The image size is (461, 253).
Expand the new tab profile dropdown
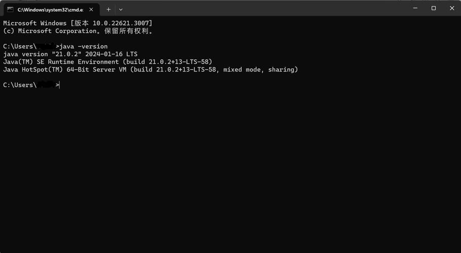coord(121,9)
